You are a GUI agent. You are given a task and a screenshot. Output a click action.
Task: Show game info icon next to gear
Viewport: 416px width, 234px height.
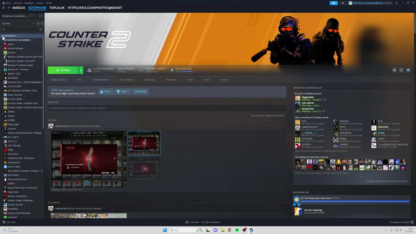pos(401,70)
